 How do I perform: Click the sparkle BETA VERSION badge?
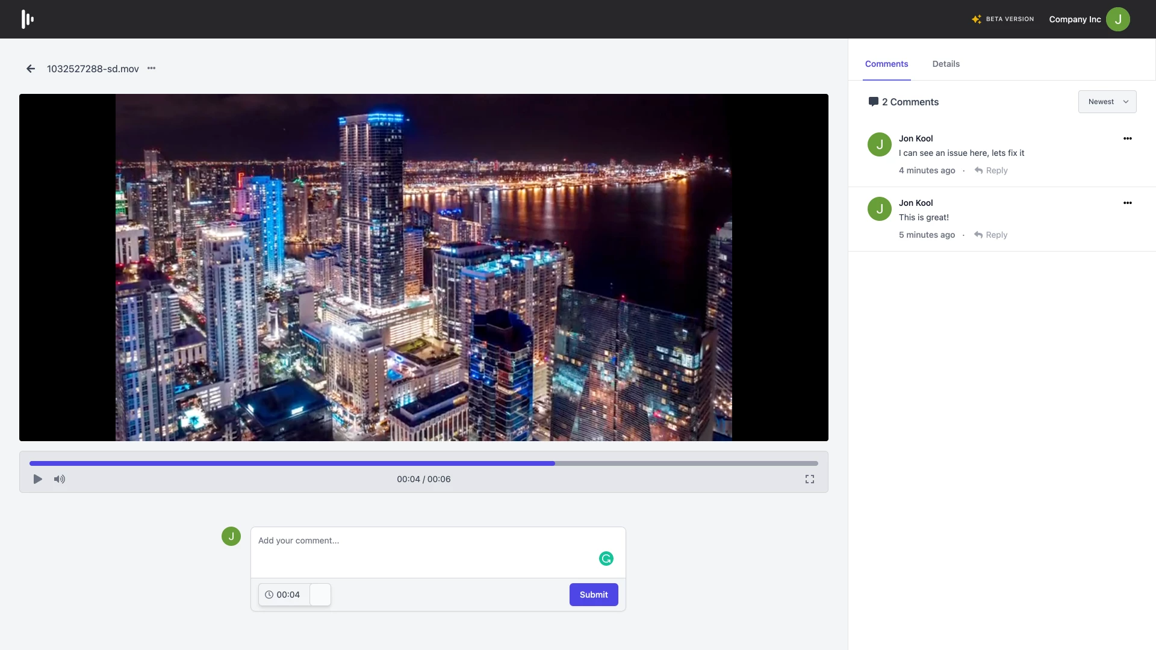[x=1002, y=19]
